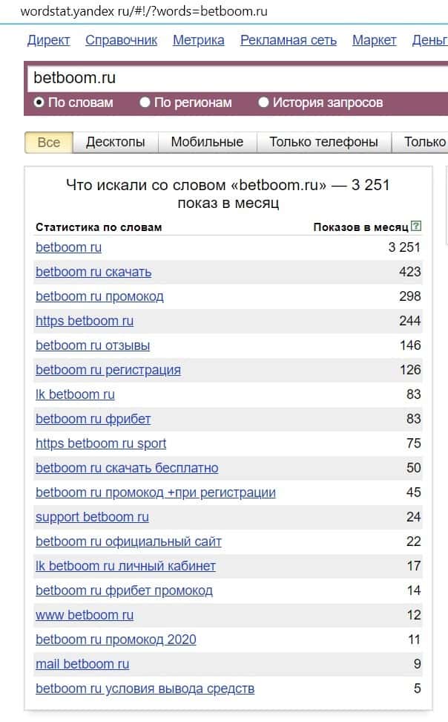The image size is (448, 722).
Task: Click the help icon beside Показов в месяц
Action: click(416, 227)
